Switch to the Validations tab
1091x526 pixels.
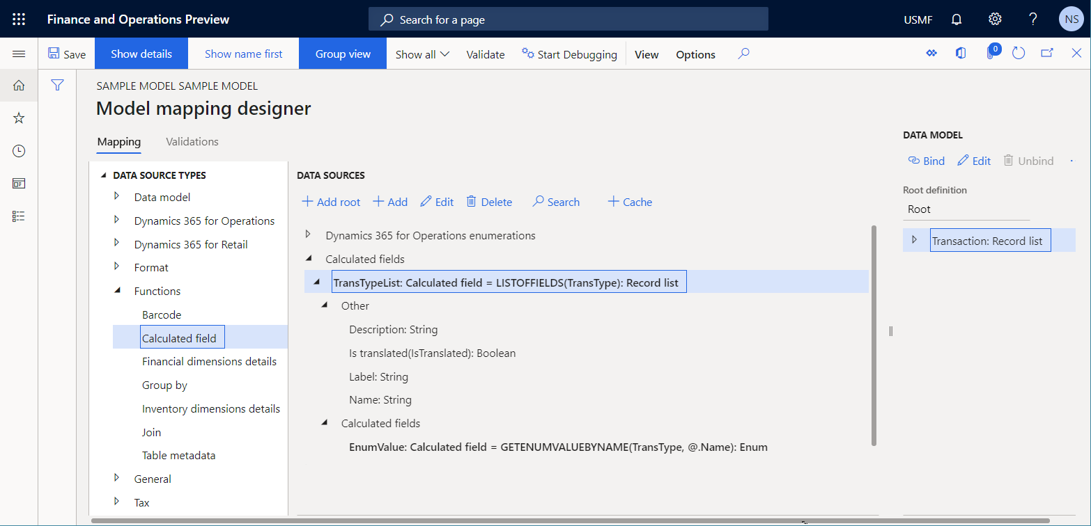[x=192, y=141]
